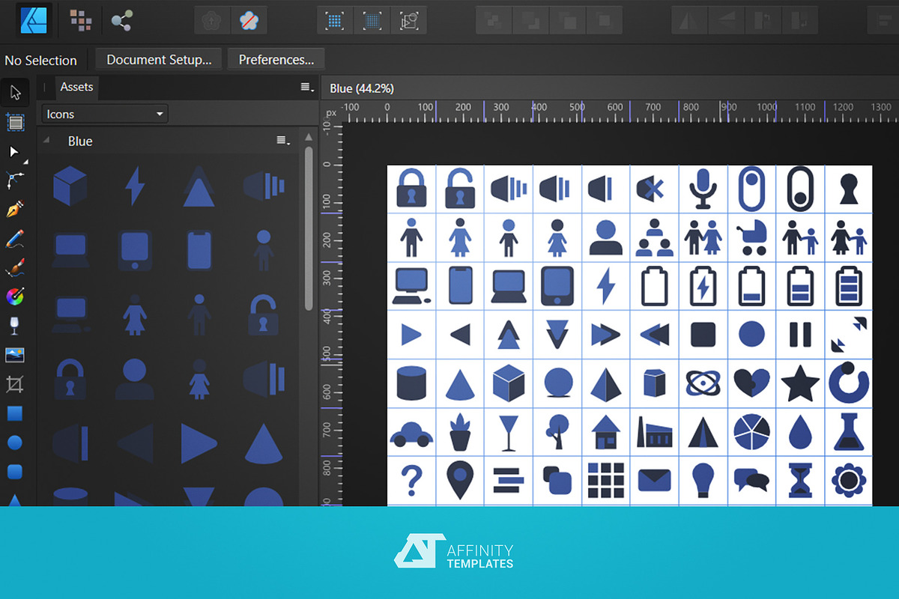Open Document Setup dialog
Viewport: 899px width, 599px height.
click(x=164, y=60)
